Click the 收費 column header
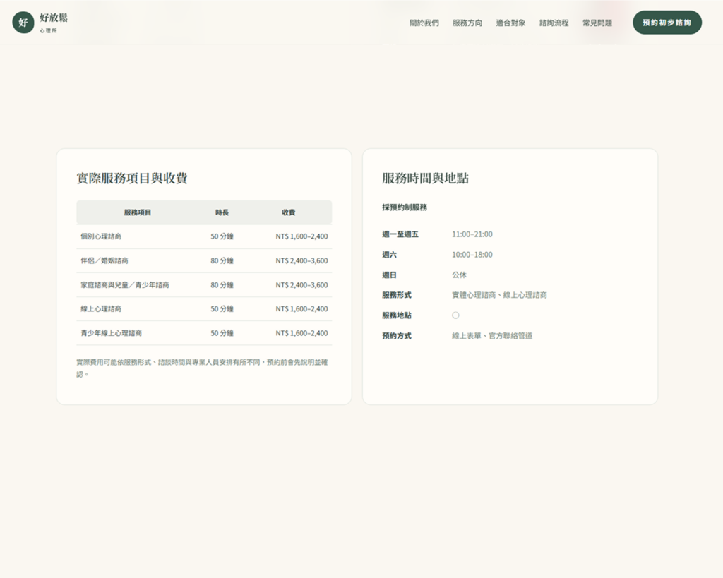 289,212
